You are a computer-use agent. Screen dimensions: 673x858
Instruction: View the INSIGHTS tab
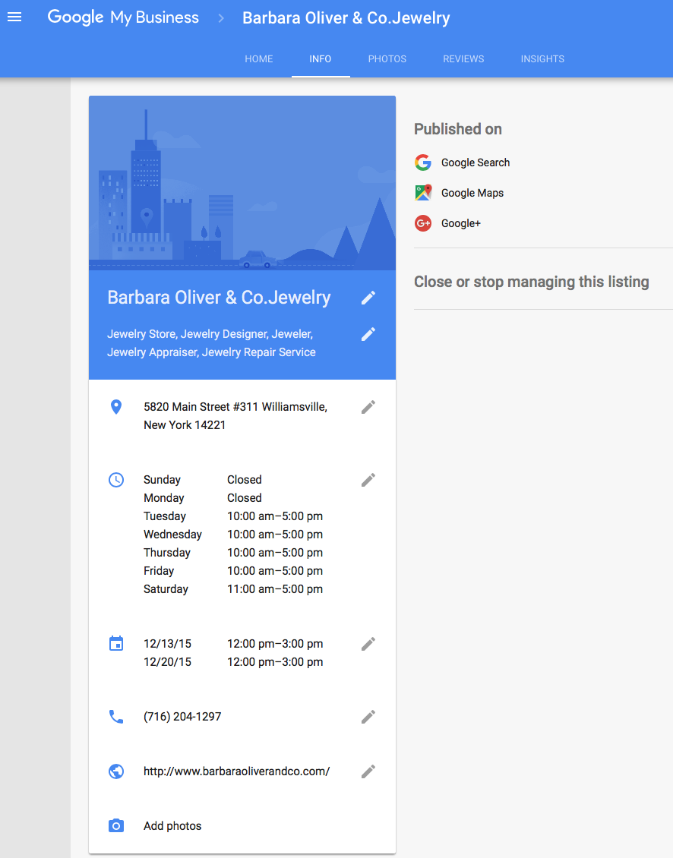[542, 59]
